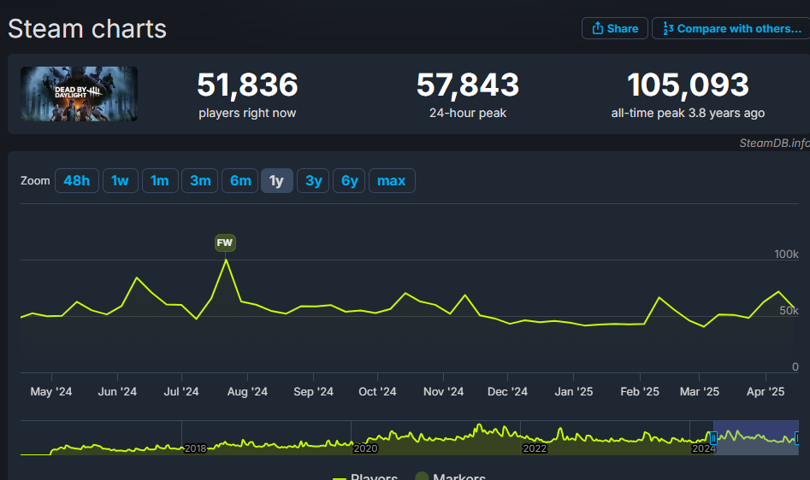This screenshot has width=810, height=480.
Task: Click the 51,836 players right now value
Action: coord(247,85)
